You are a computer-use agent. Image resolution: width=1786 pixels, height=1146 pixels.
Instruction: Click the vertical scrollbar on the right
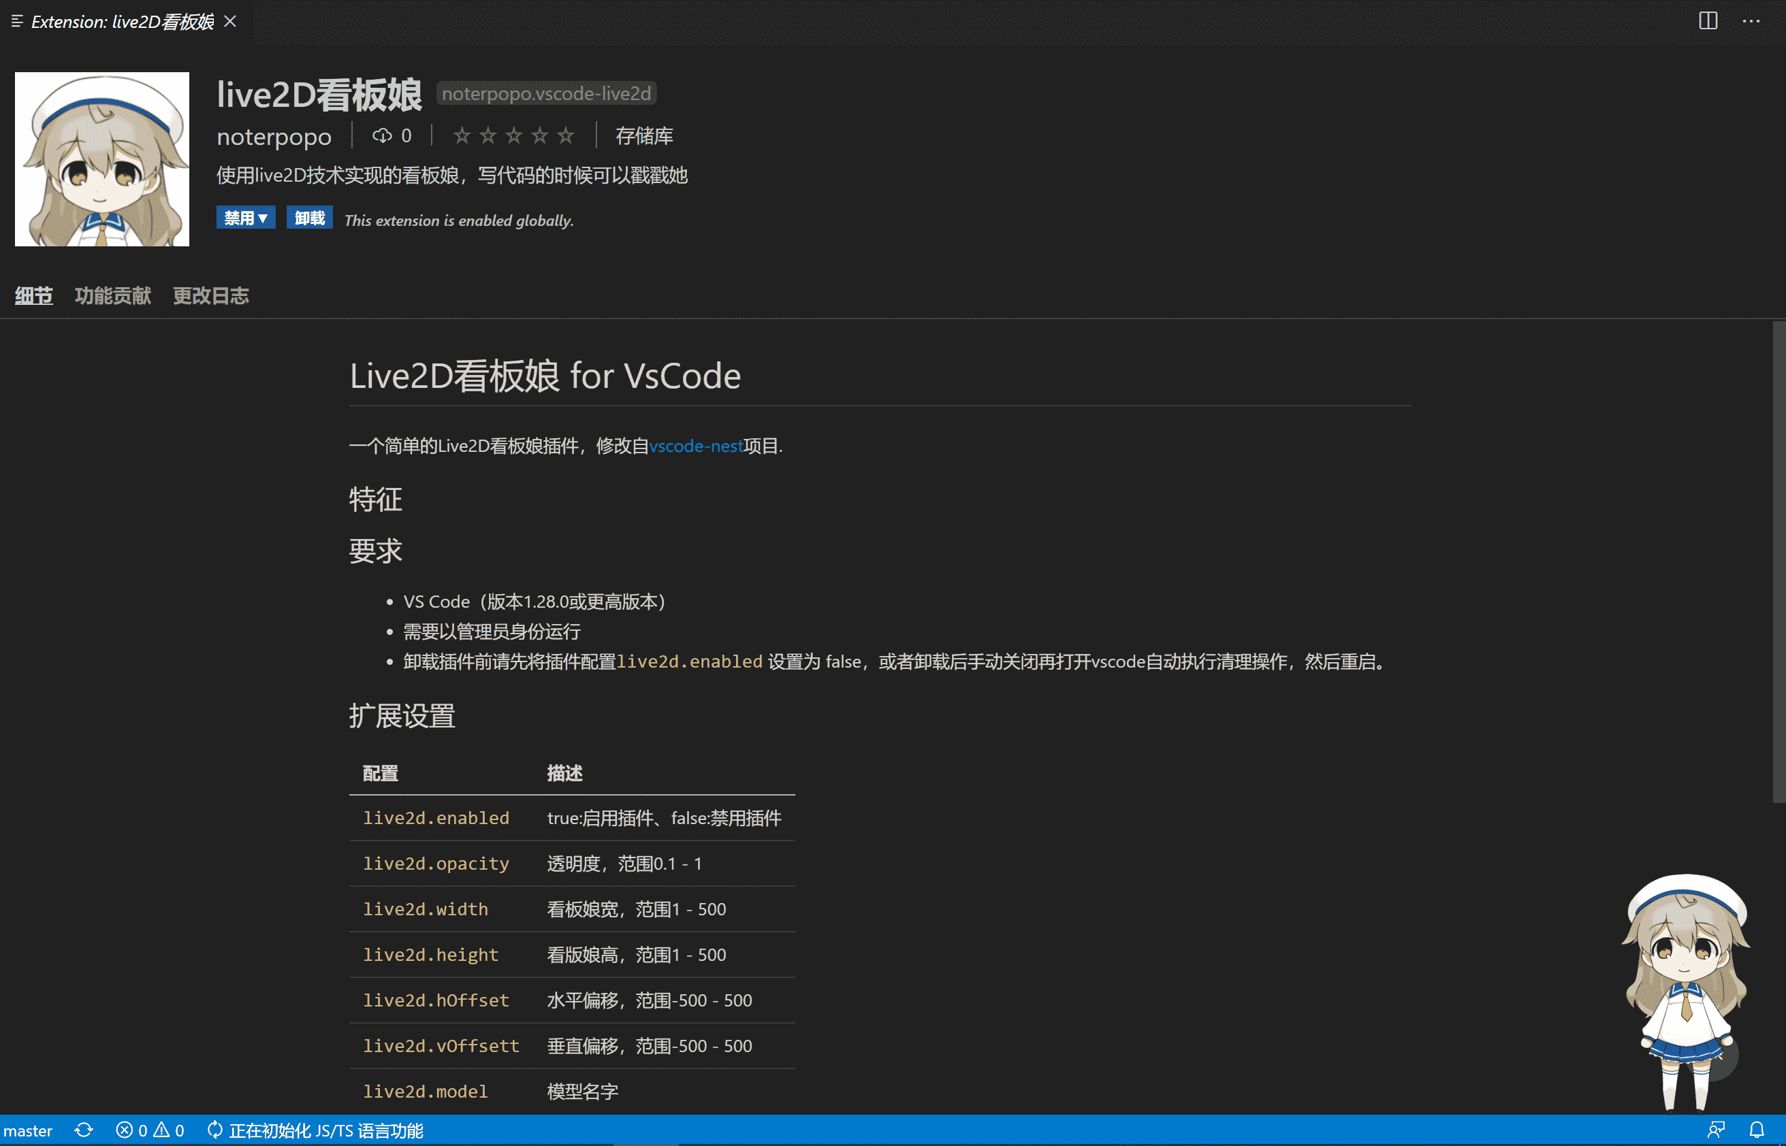click(1778, 562)
